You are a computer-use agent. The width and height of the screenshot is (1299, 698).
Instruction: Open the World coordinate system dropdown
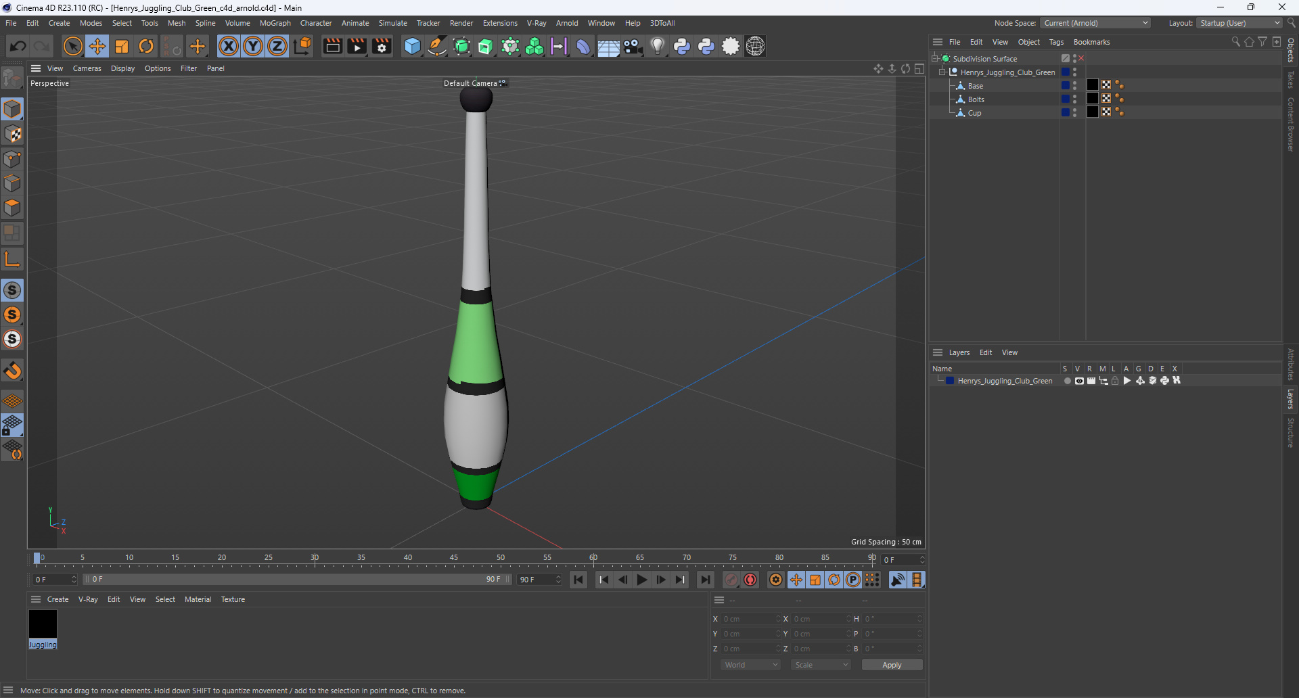coord(750,665)
